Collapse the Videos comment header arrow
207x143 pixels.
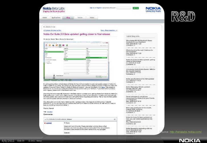(45, 119)
